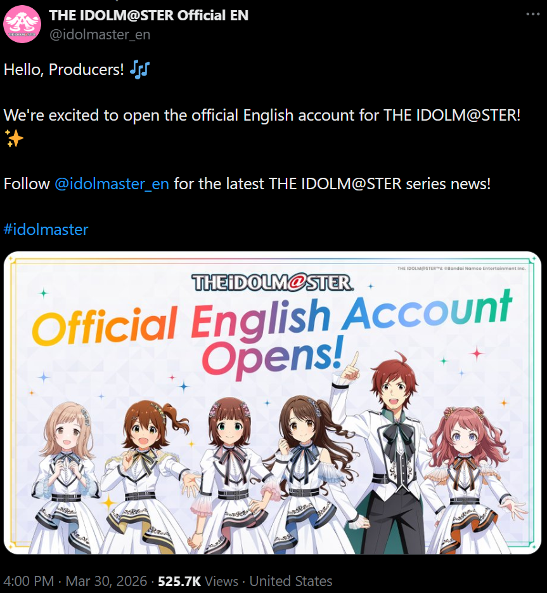The height and width of the screenshot is (593, 547).
Task: Open the #idolmaster hashtag
Action: coord(46,230)
